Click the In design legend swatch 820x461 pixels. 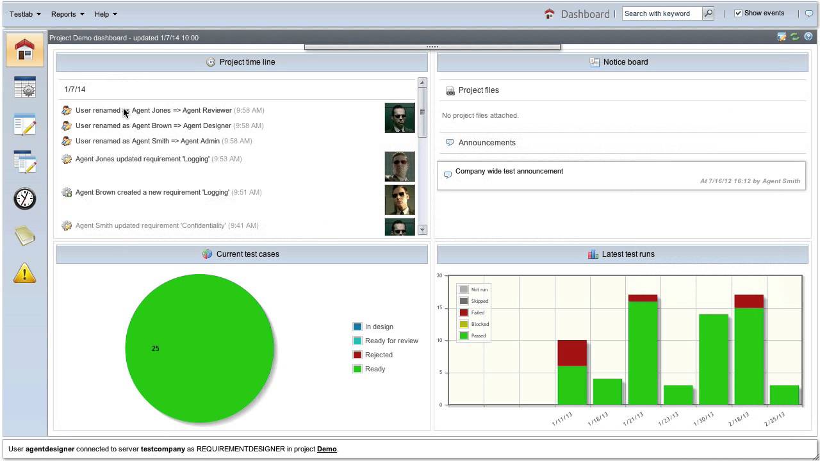[357, 327]
